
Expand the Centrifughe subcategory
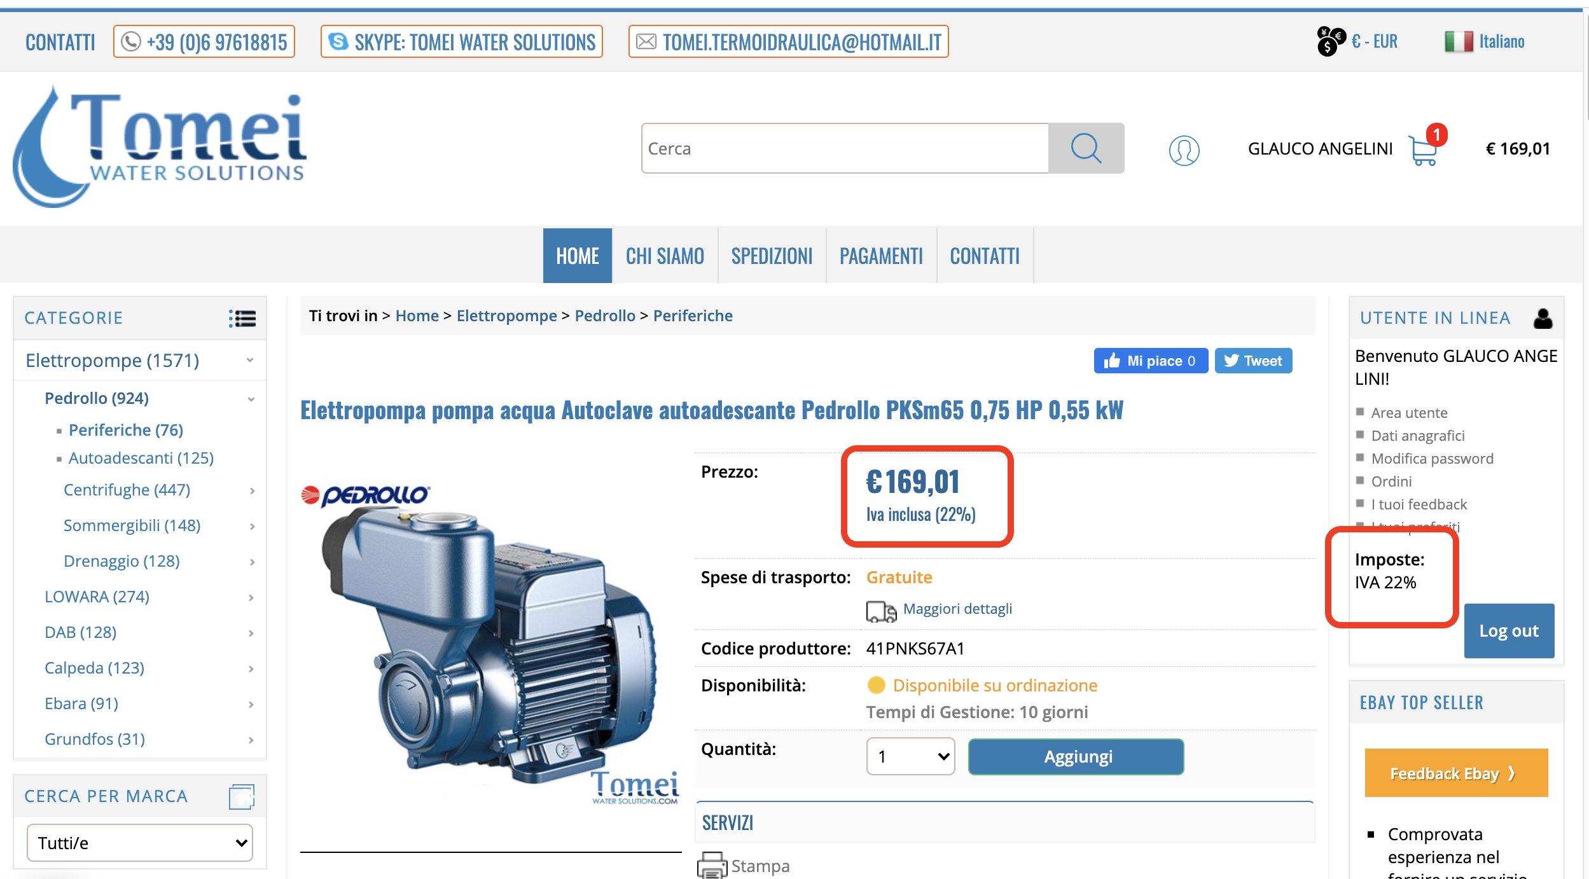pos(252,490)
